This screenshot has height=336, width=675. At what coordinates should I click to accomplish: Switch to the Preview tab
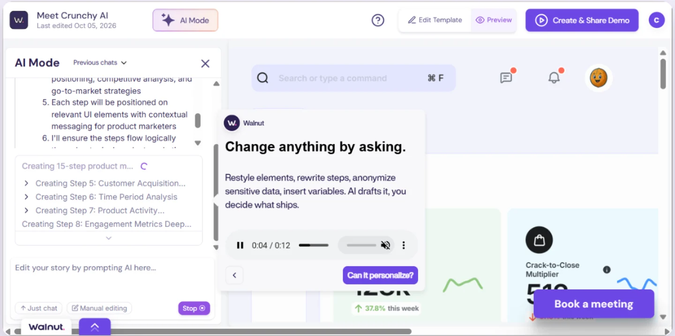(494, 20)
